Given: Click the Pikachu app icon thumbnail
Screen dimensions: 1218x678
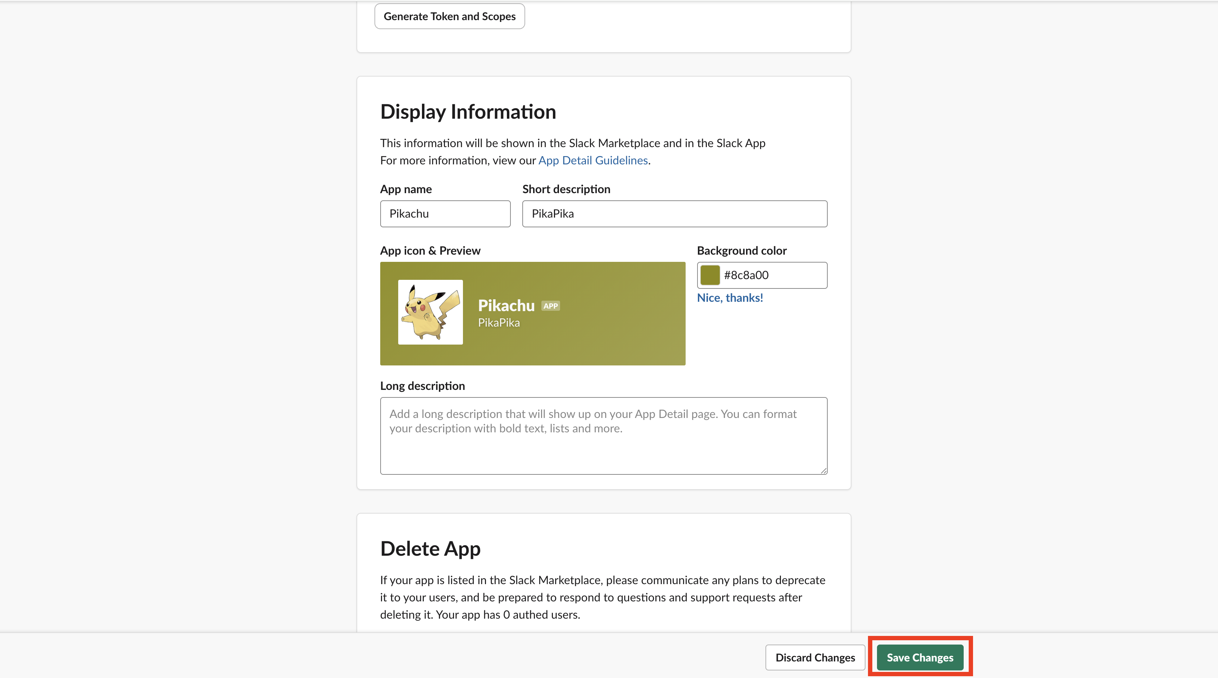Looking at the screenshot, I should click(x=430, y=312).
